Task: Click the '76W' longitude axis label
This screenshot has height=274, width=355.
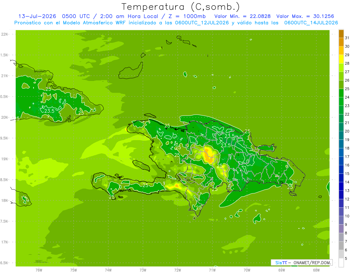Action: click(x=39, y=270)
